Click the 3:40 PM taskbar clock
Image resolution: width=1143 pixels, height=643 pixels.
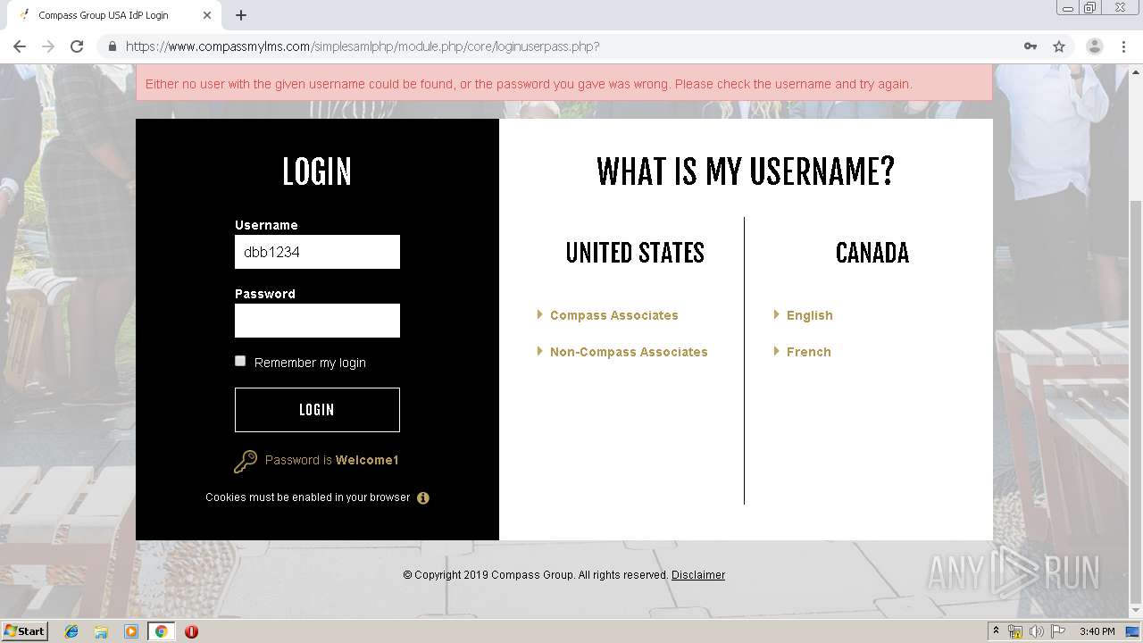1097,631
